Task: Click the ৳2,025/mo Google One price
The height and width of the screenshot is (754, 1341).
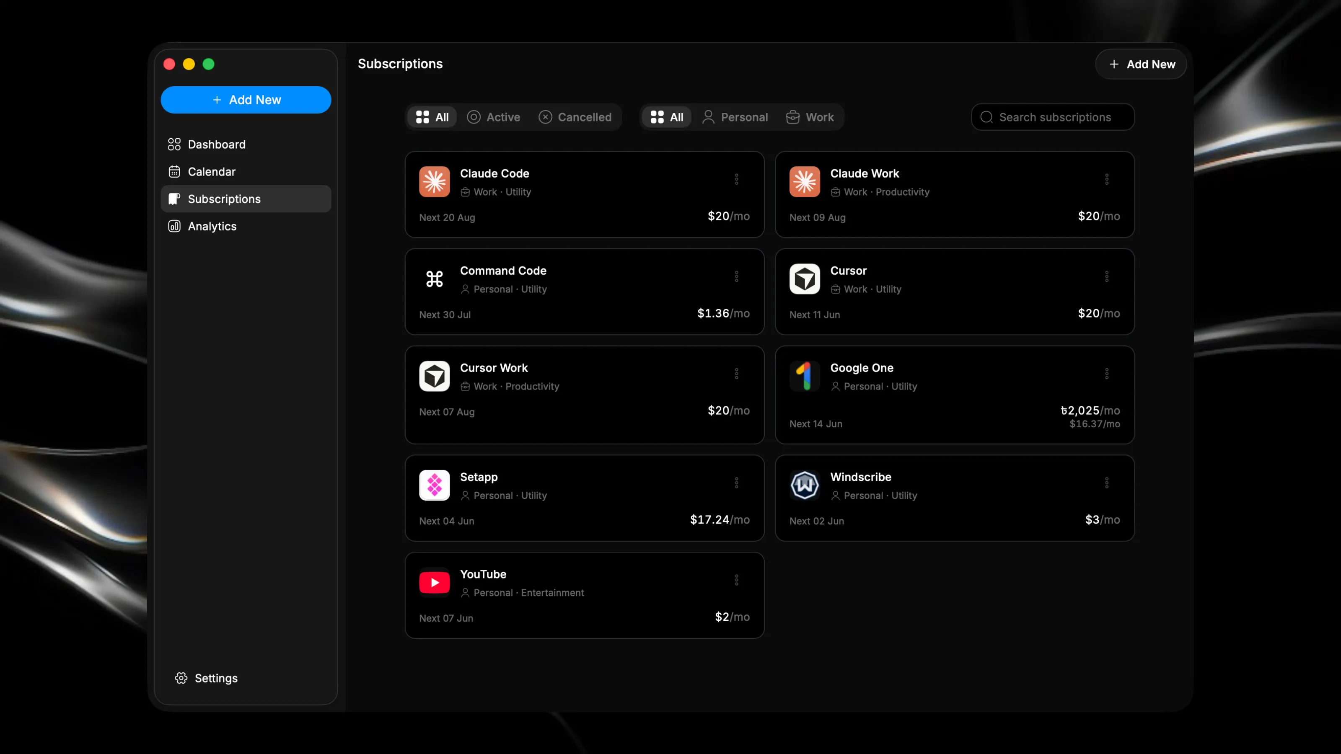Action: tap(1090, 411)
